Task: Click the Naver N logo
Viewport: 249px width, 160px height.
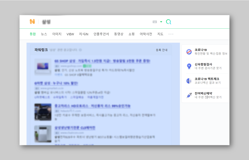Action: [32, 22]
